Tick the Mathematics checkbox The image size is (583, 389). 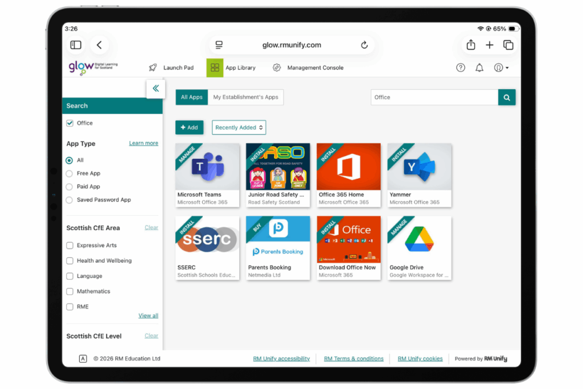(x=70, y=291)
